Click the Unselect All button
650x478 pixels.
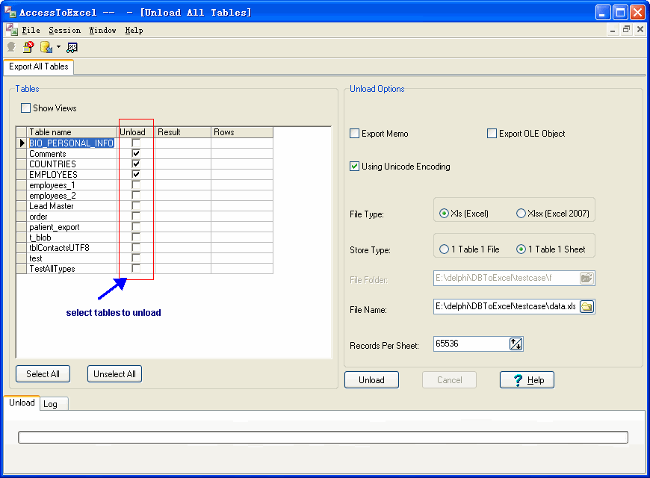(114, 374)
